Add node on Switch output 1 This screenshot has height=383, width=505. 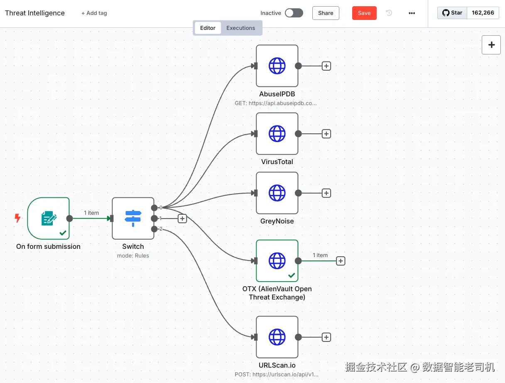[182, 218]
